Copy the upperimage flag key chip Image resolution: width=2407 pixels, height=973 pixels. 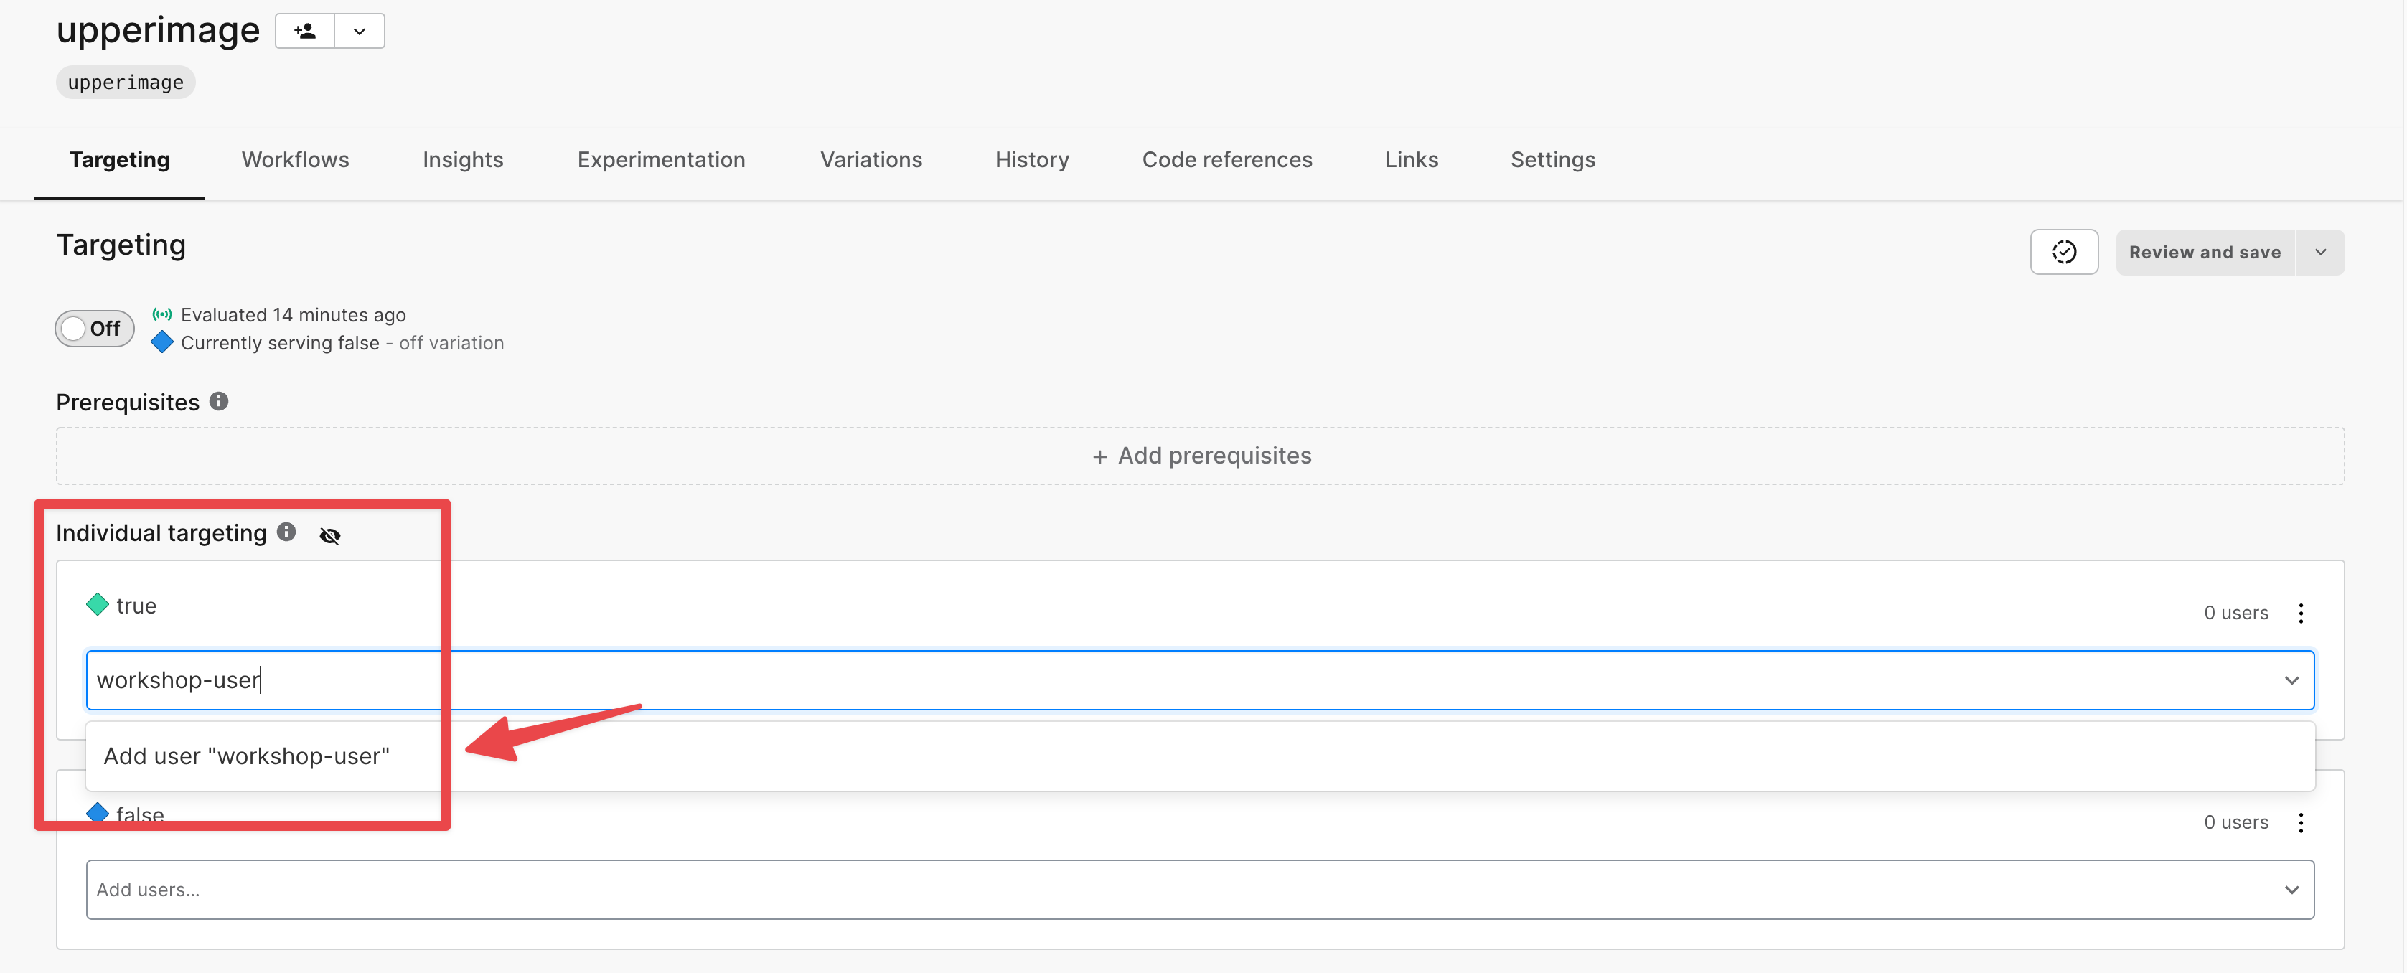pos(125,83)
